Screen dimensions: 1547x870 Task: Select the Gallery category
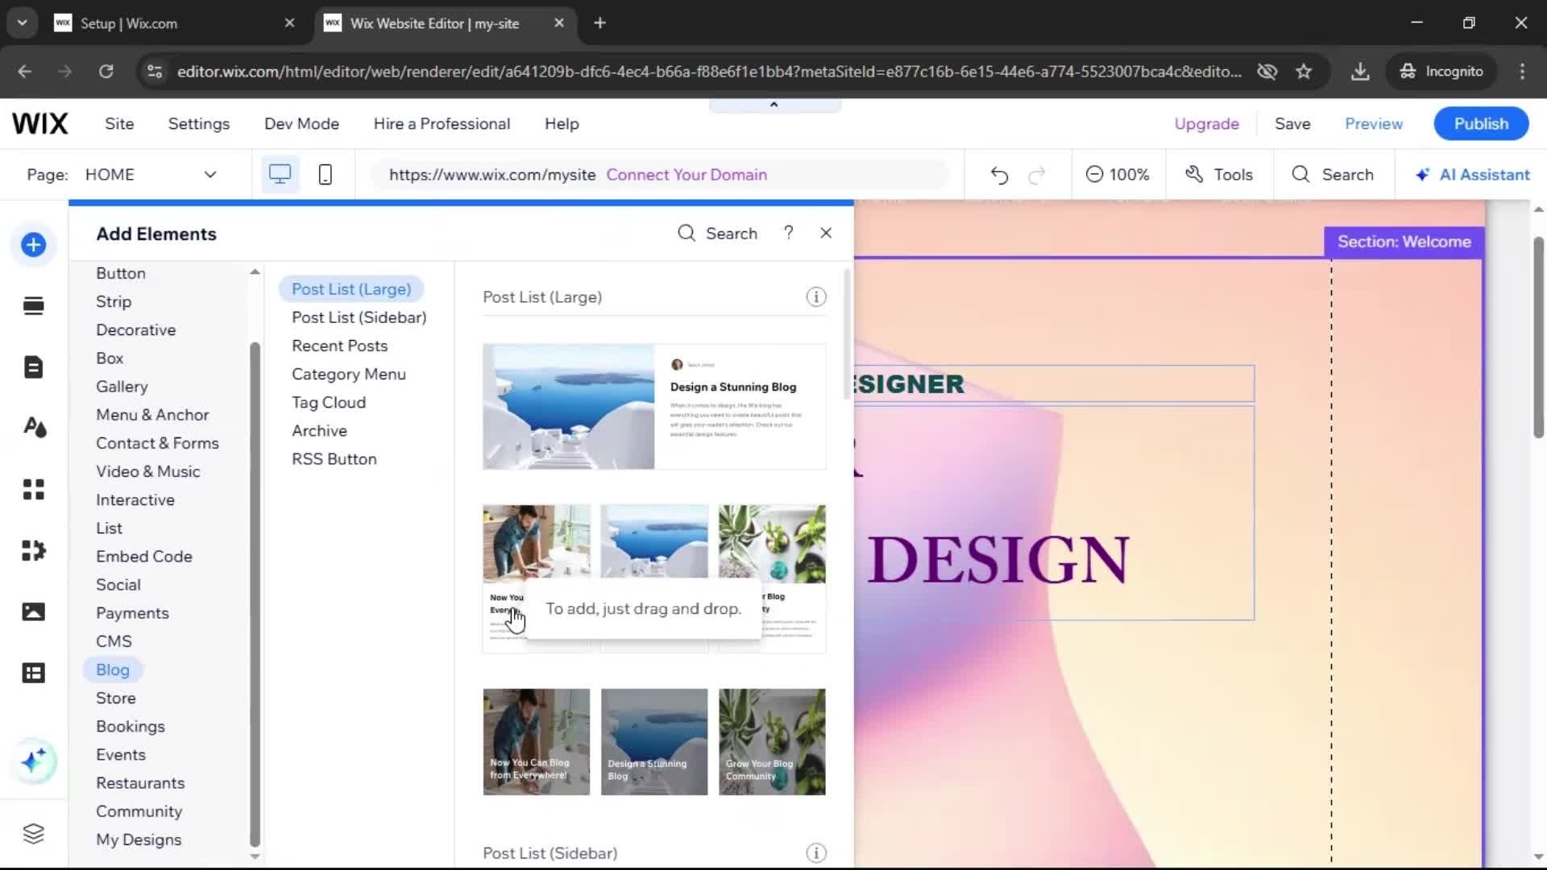click(122, 387)
